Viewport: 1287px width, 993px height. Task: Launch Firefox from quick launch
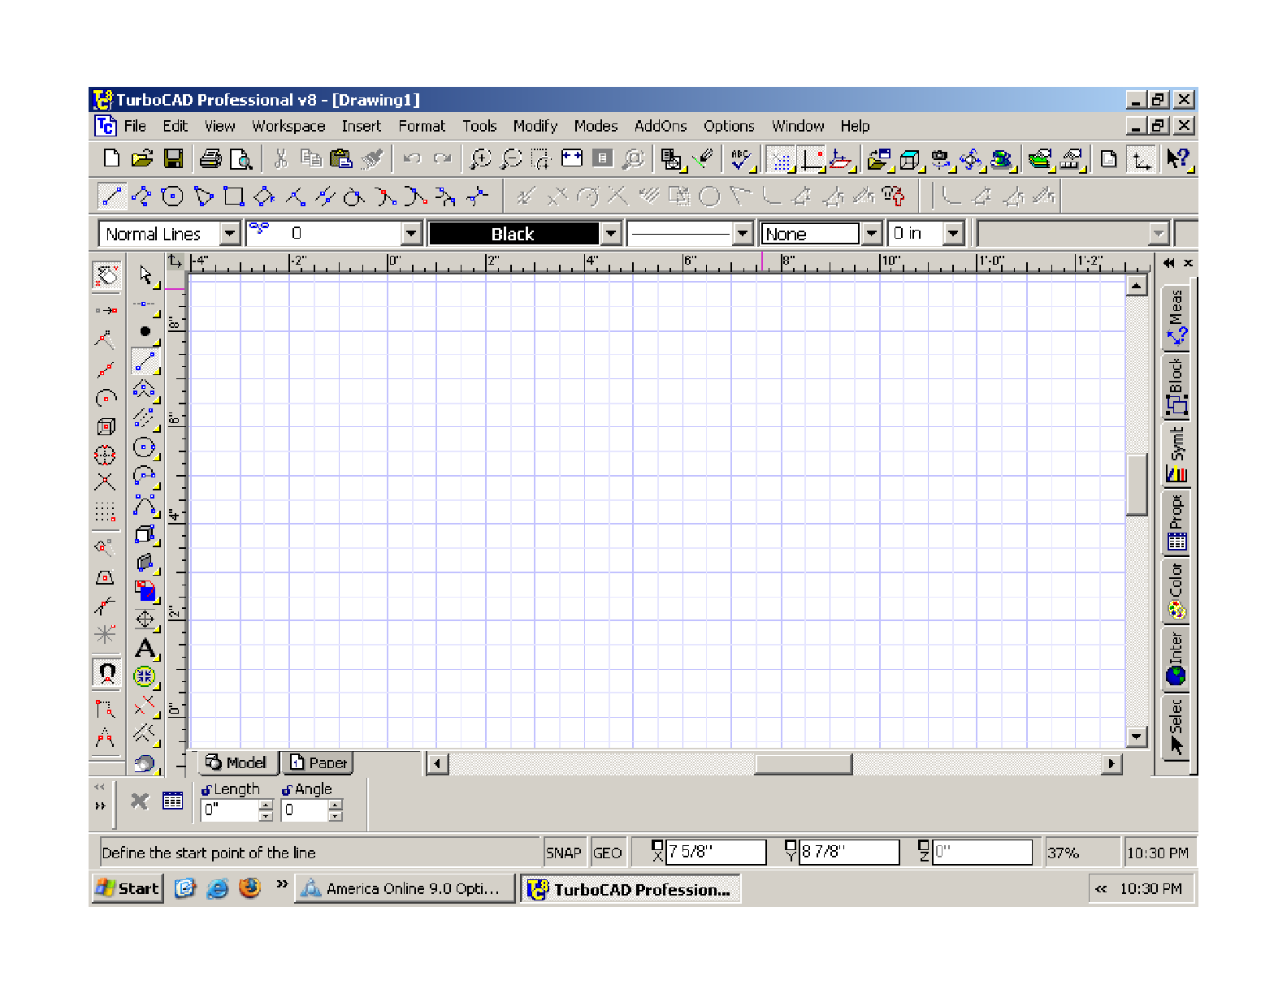tap(250, 887)
